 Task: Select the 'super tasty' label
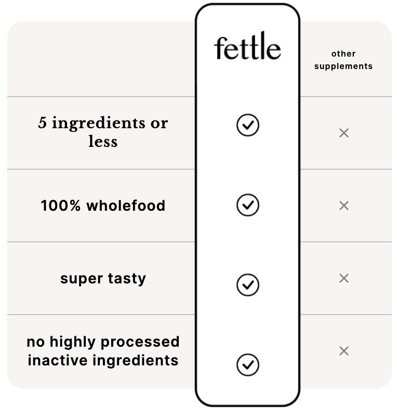(103, 279)
